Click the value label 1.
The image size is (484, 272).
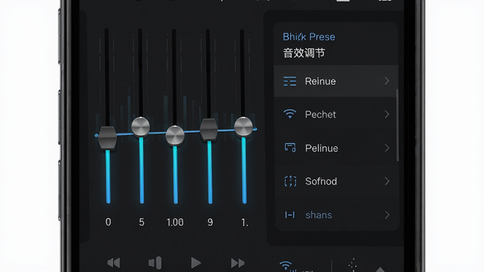[244, 222]
